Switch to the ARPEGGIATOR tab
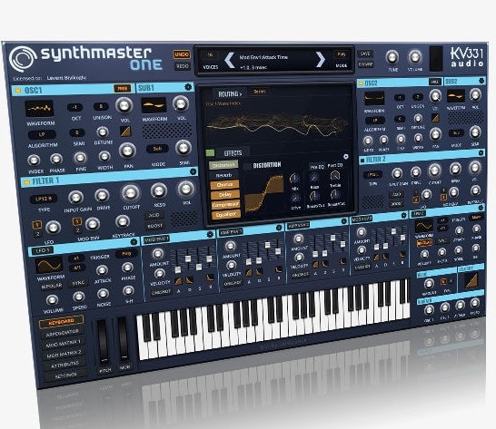 [x=62, y=333]
